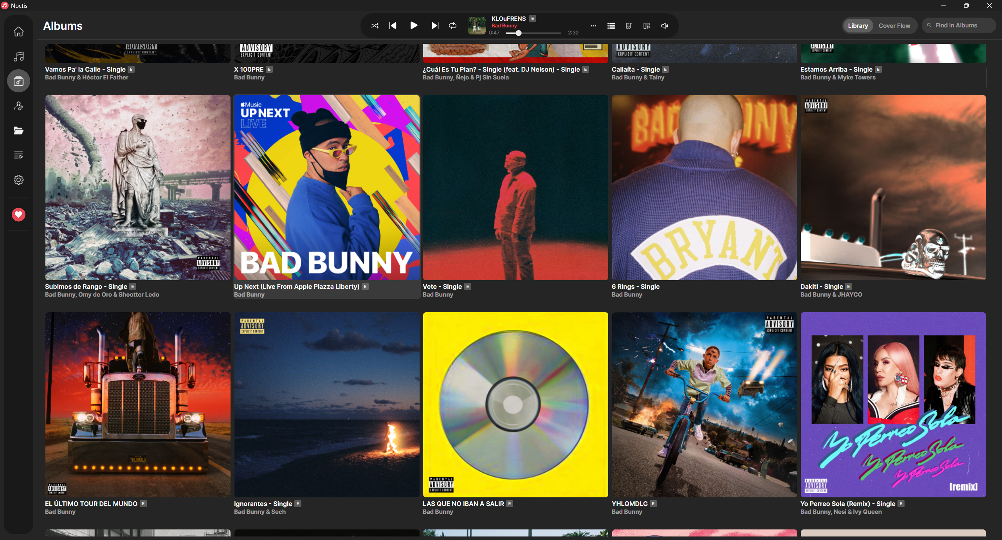Click the Noctis app icon in the title bar
Viewport: 1002px width, 540px height.
[5, 5]
